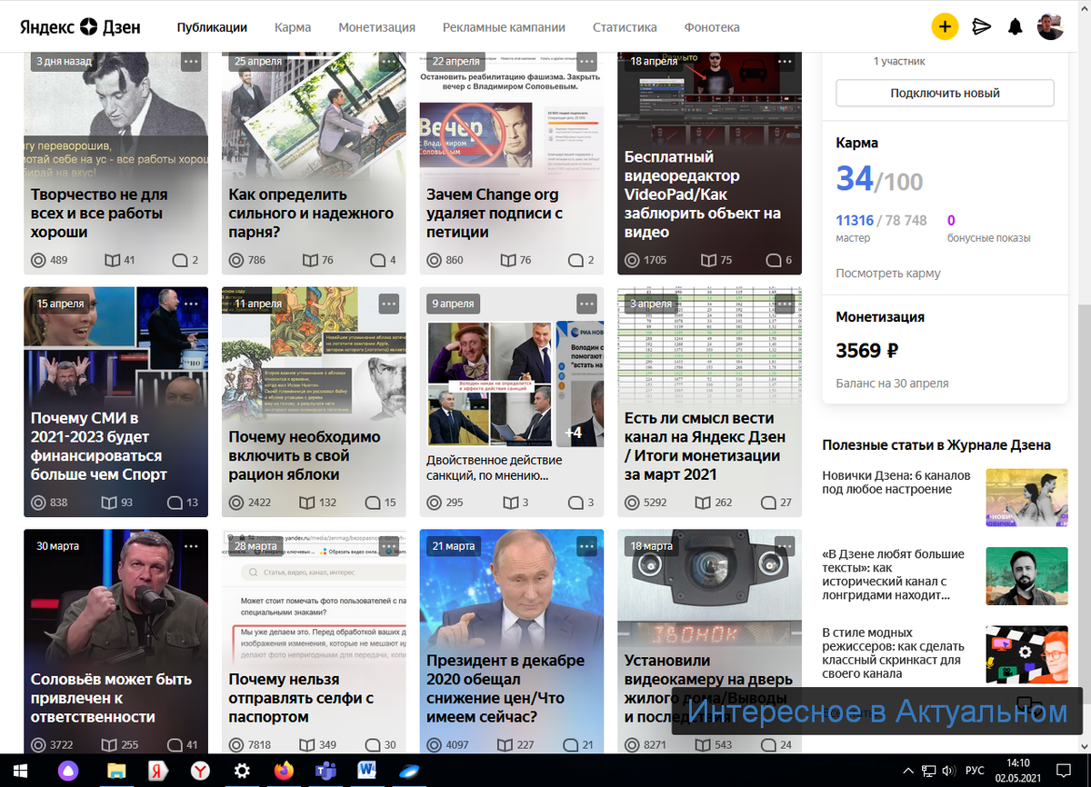Open the Фонотека section

coord(712,27)
